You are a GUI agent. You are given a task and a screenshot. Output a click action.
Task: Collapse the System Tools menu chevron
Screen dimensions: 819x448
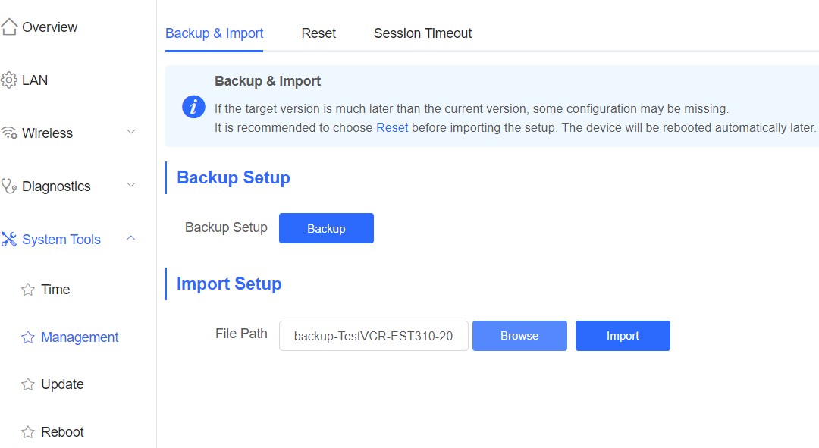130,239
